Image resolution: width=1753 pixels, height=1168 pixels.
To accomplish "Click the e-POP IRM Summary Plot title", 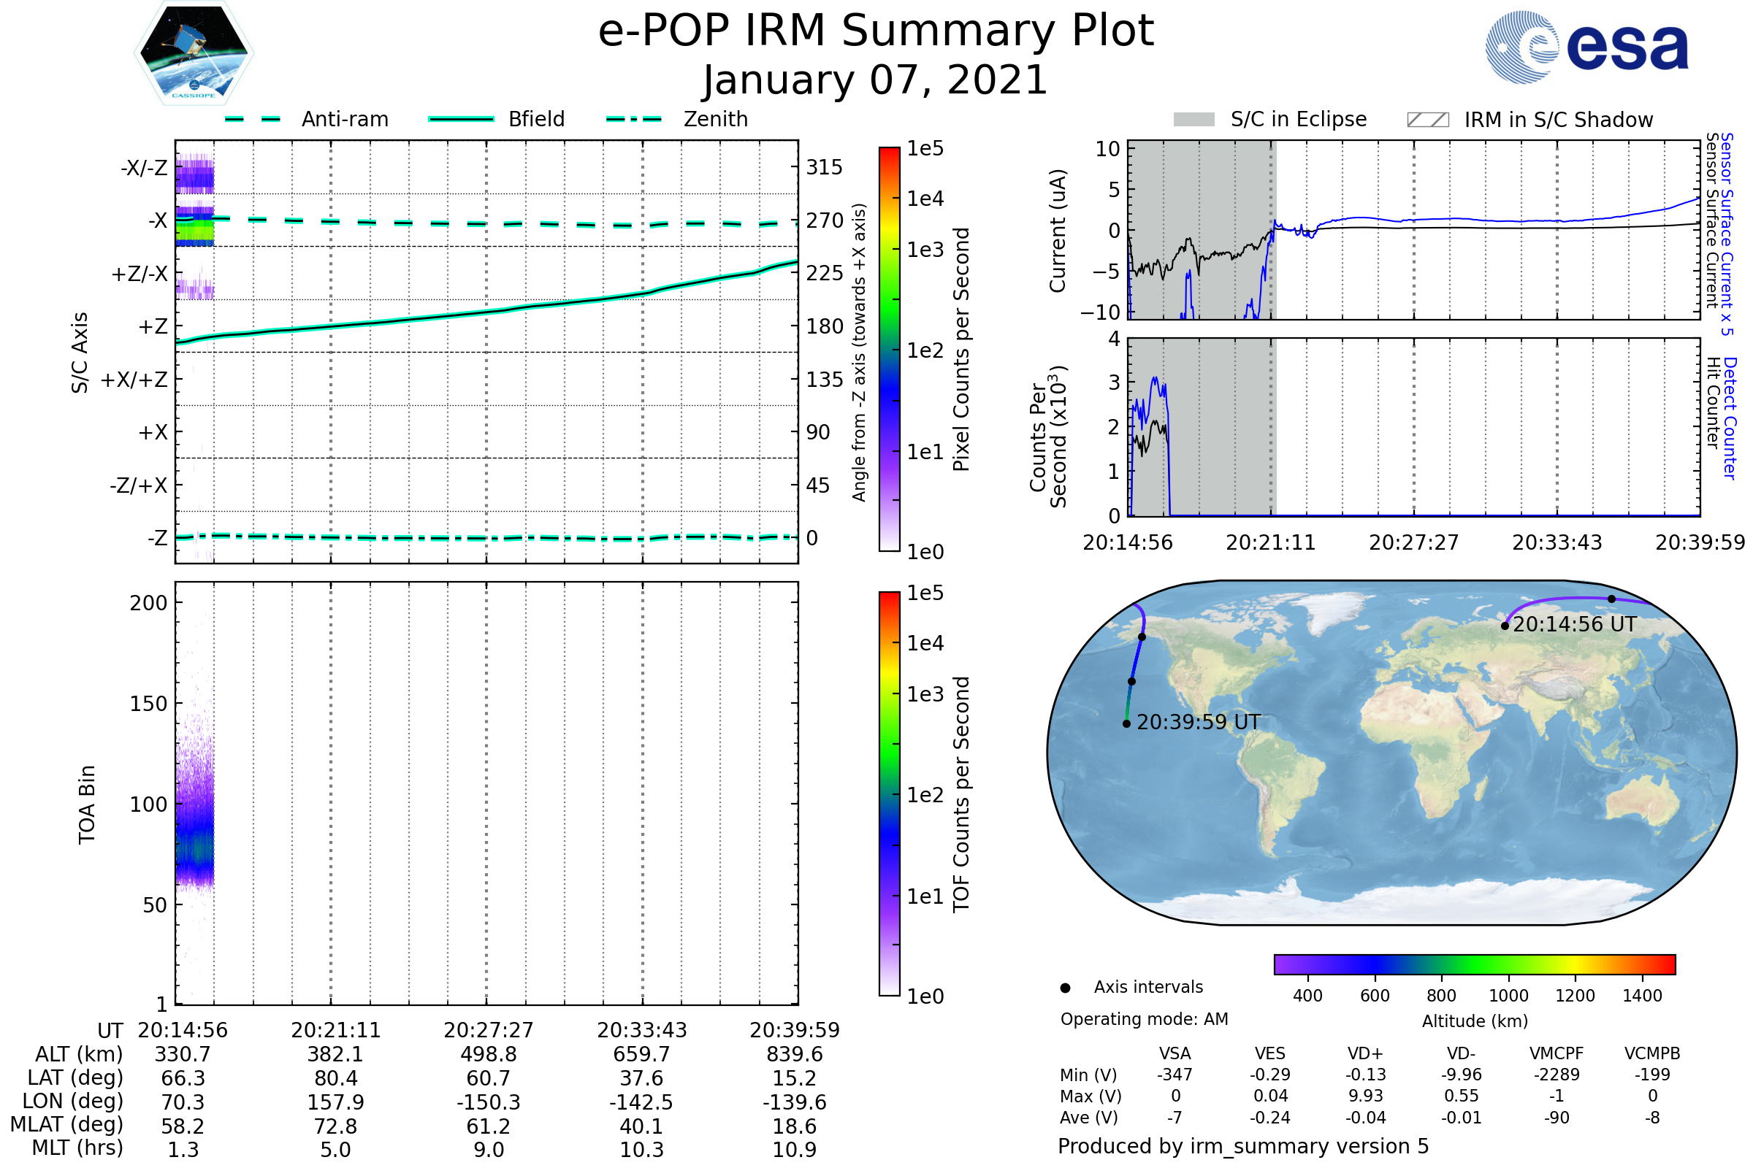I will coord(876,31).
